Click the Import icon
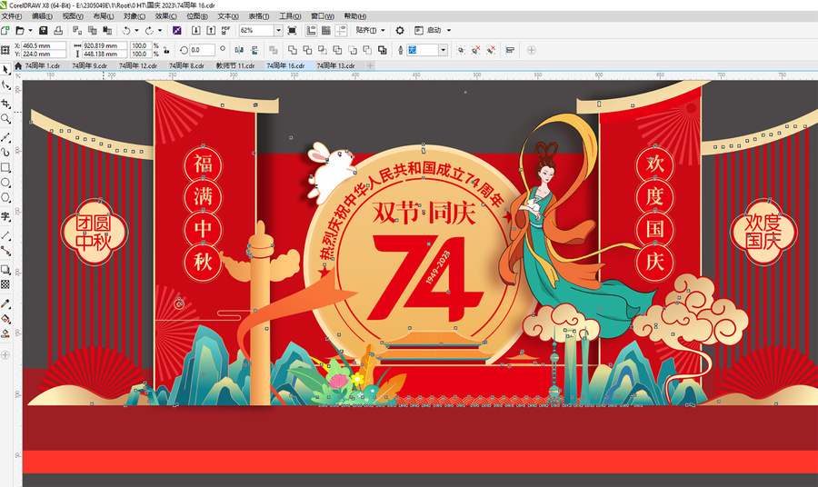 point(195,30)
